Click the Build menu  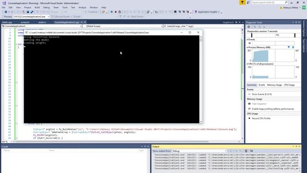37,8
